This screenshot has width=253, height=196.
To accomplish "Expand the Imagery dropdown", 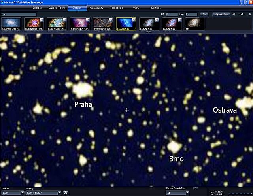I will point(43,193).
